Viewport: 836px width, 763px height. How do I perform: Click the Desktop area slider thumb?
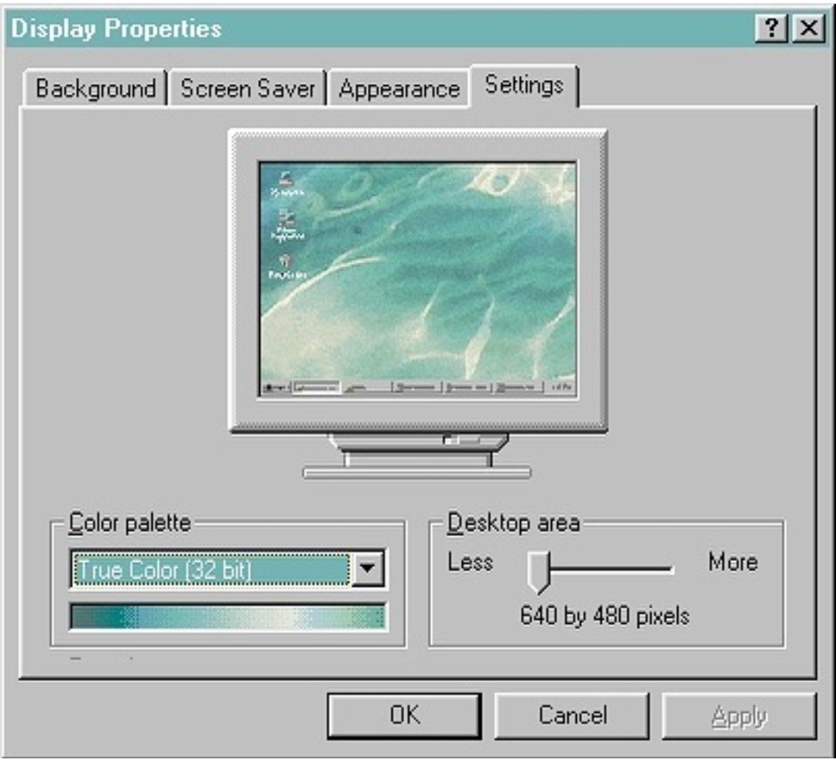537,571
